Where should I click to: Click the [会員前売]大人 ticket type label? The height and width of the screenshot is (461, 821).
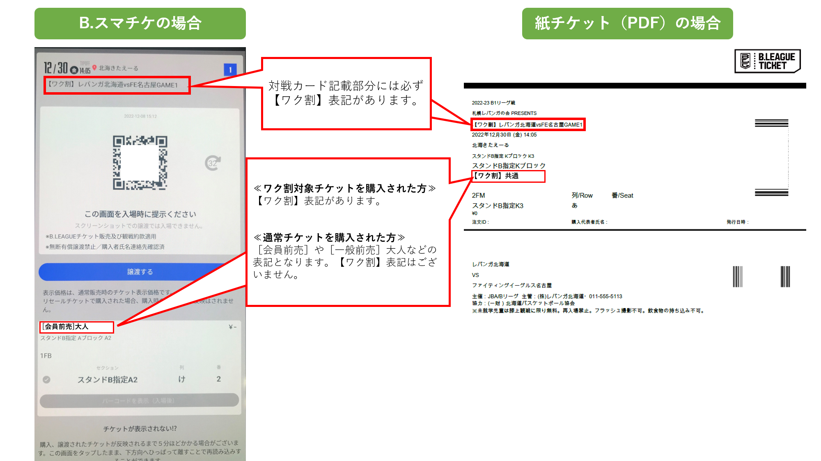65,327
